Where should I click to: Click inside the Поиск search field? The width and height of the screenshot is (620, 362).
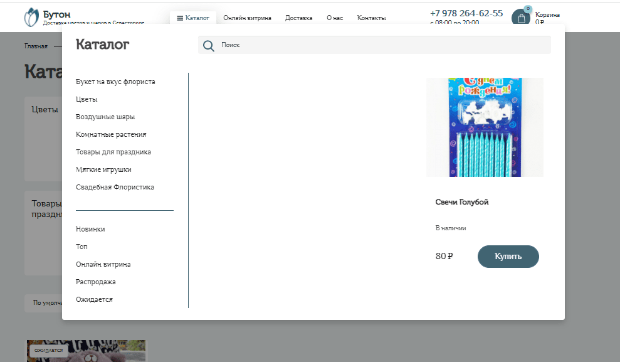click(382, 45)
